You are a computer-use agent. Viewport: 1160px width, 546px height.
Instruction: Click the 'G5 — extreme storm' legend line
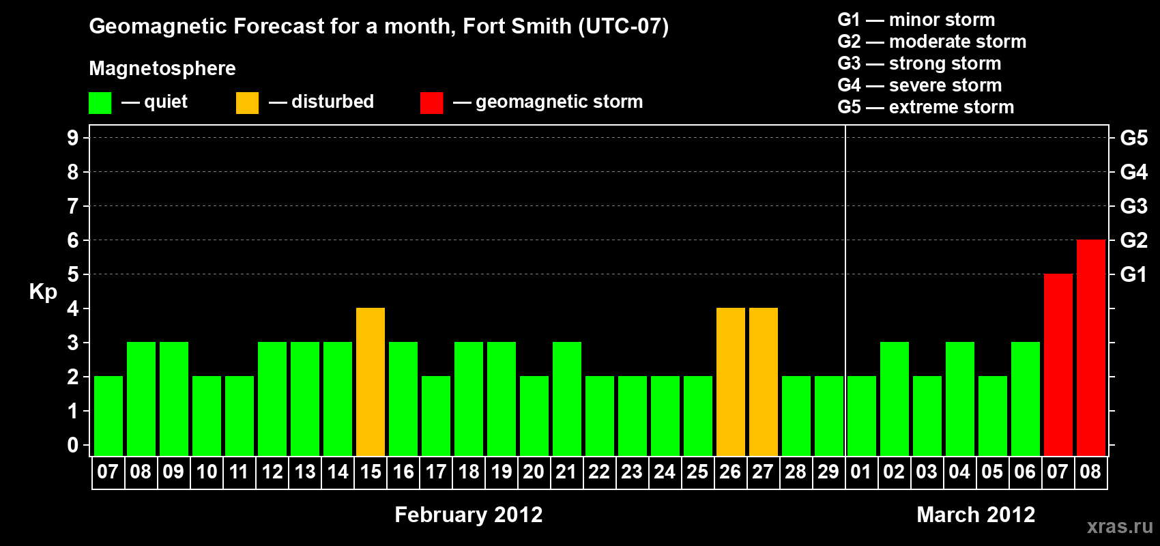pyautogui.click(x=925, y=107)
